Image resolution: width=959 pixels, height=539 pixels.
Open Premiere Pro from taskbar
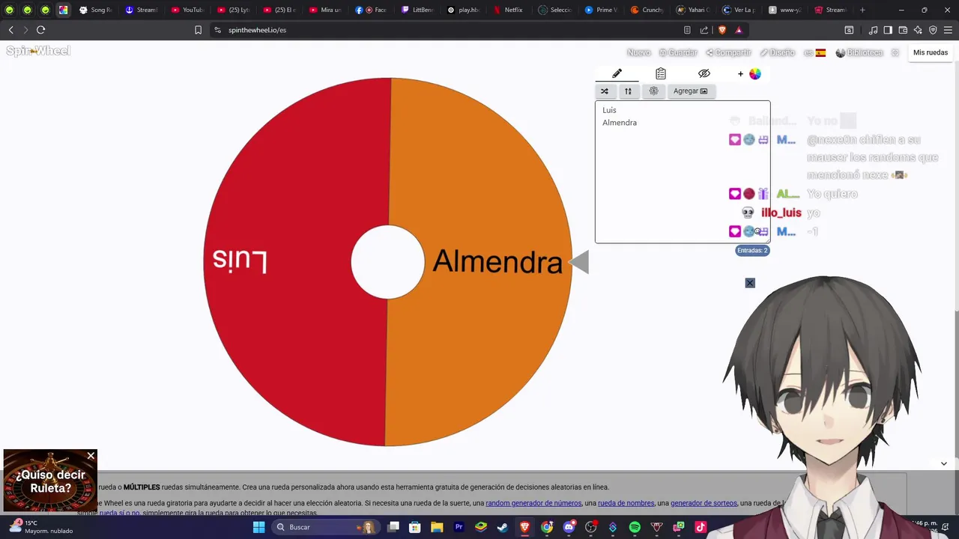459,527
